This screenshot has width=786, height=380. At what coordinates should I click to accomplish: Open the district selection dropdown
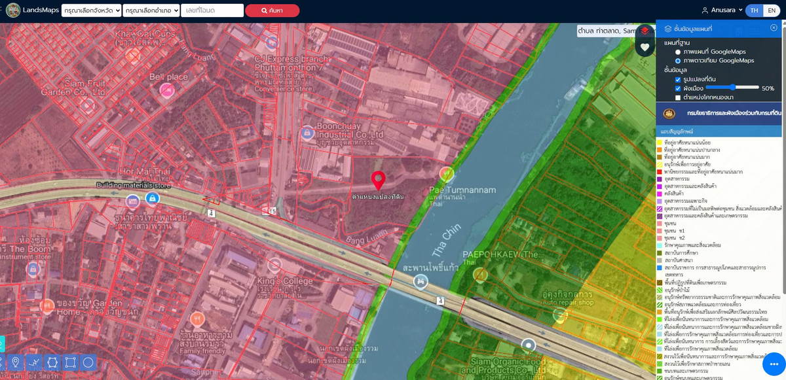tap(151, 10)
